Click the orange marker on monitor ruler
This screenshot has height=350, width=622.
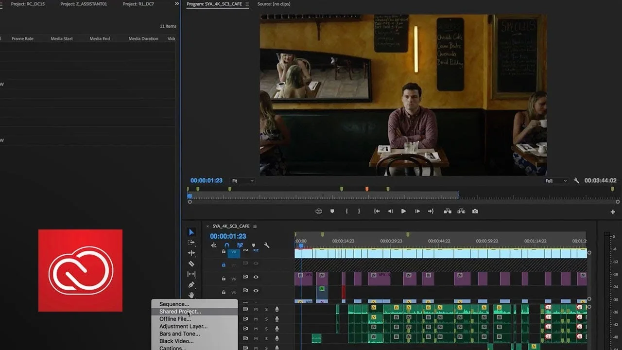coord(367,189)
